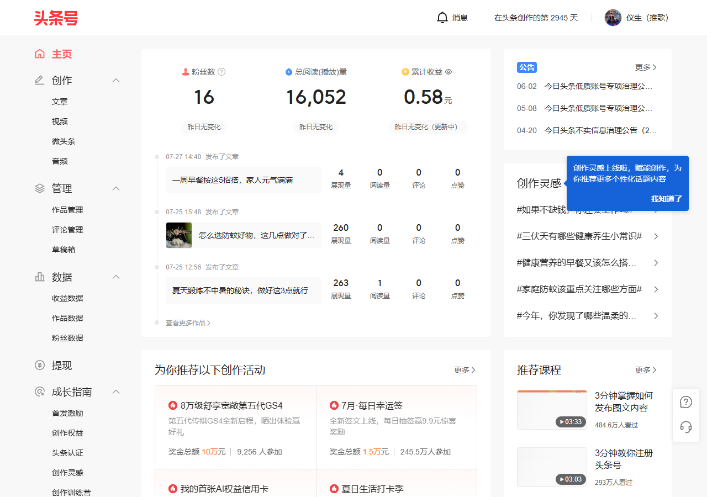Image resolution: width=707 pixels, height=497 pixels.
Task: Open the 消息 messages link
Action: pyautogui.click(x=460, y=18)
